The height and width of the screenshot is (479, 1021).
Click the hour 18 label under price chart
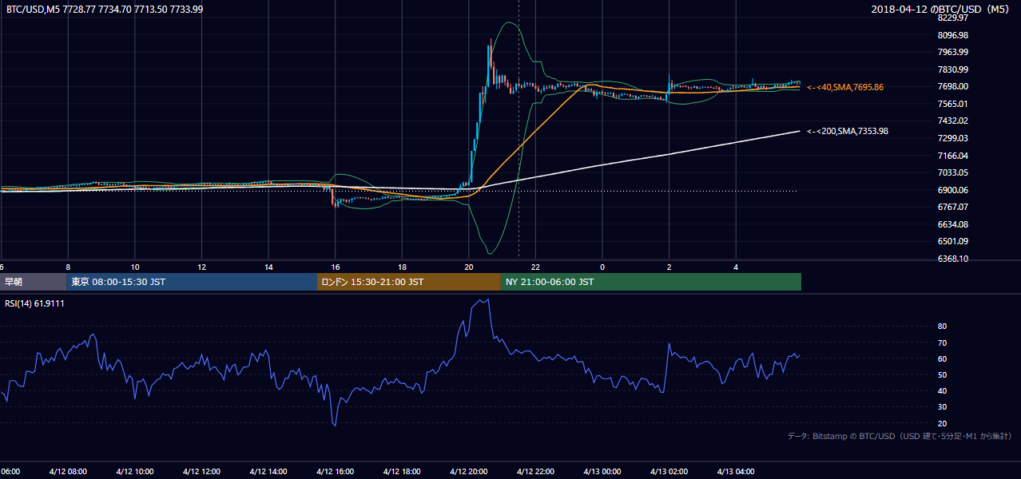pyautogui.click(x=402, y=267)
